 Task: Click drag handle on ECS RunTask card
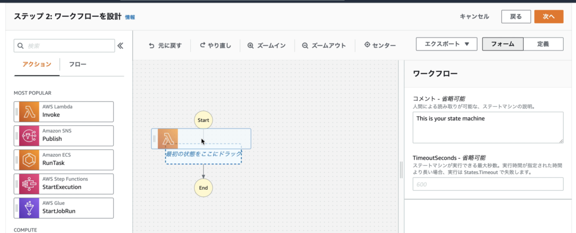tap(16, 160)
